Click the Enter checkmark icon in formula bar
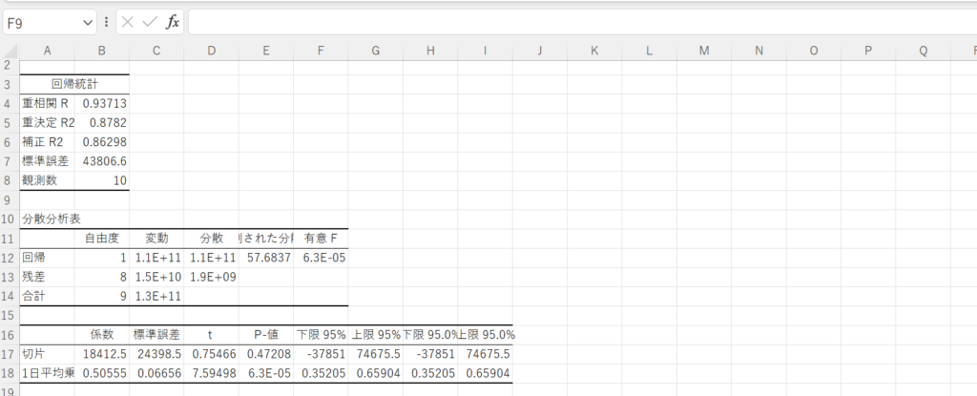 149,21
